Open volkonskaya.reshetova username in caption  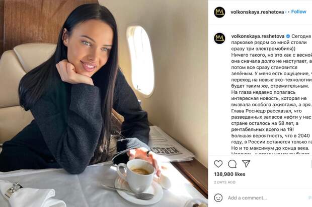[x=258, y=36]
